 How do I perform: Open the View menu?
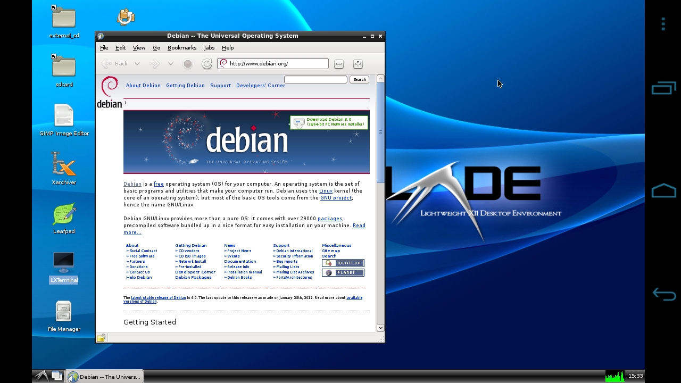pyautogui.click(x=139, y=48)
